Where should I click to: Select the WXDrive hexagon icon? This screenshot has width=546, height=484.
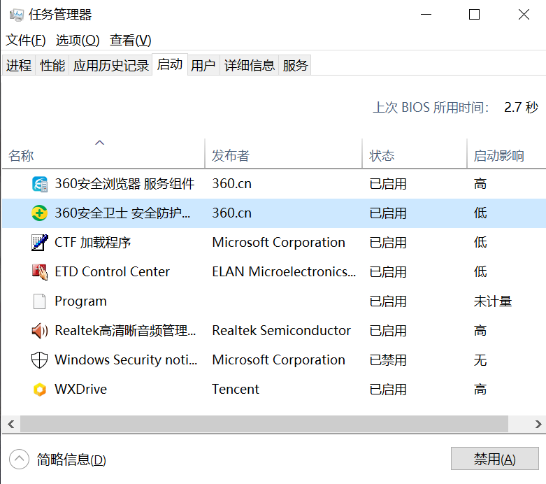point(41,390)
